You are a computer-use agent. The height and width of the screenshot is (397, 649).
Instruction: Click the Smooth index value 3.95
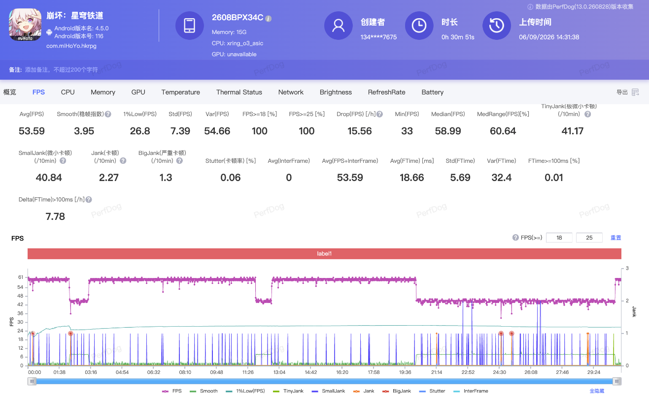click(84, 131)
